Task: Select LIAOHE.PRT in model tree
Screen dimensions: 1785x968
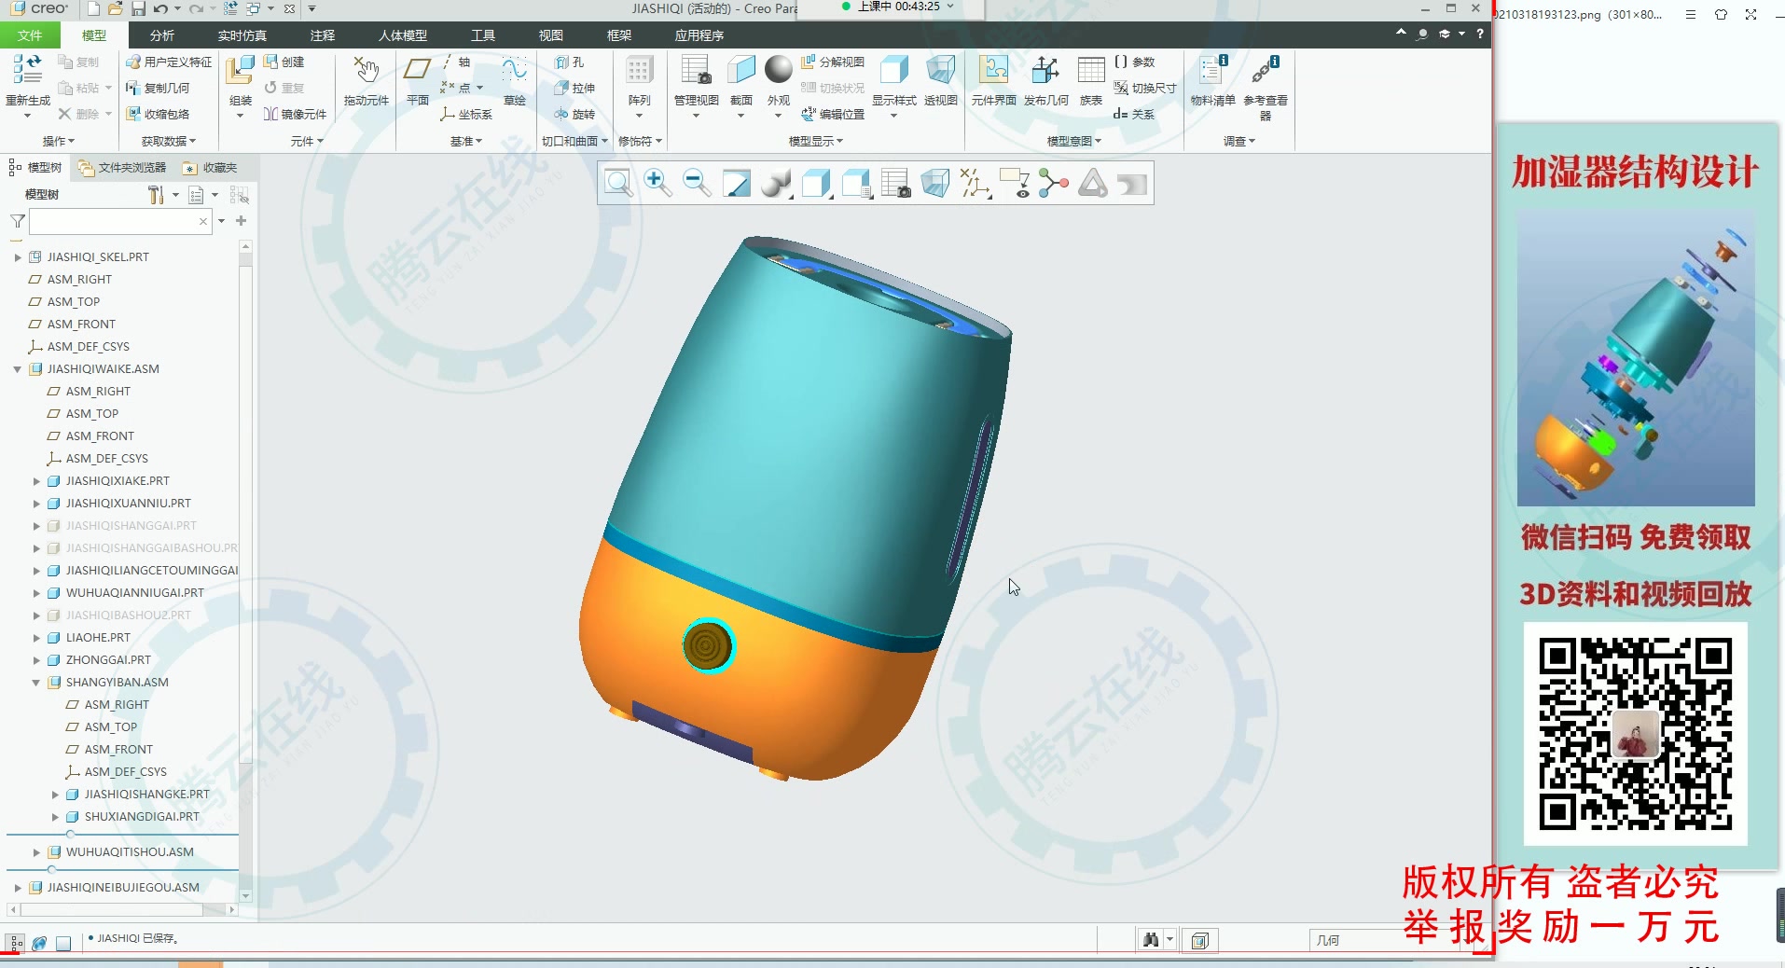Action: (98, 638)
